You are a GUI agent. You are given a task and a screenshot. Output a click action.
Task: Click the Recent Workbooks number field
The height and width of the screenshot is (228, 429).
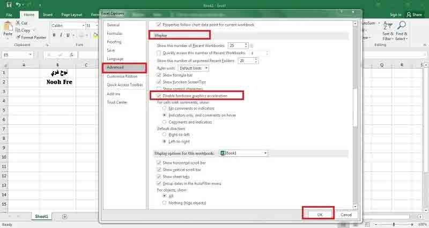236,45
